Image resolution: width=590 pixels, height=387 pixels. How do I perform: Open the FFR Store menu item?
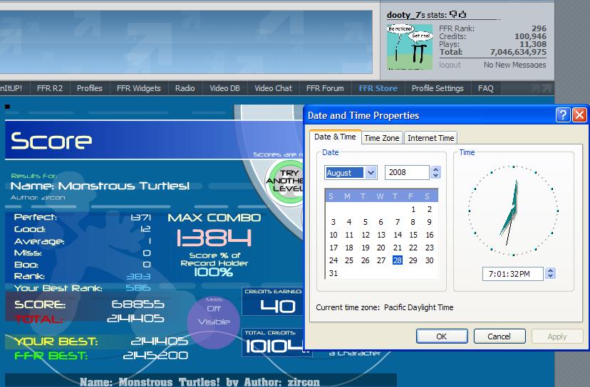click(378, 88)
